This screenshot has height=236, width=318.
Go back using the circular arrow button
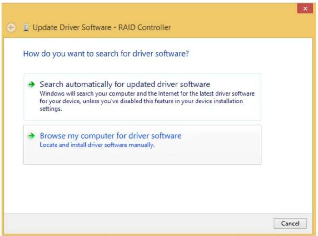[11, 27]
